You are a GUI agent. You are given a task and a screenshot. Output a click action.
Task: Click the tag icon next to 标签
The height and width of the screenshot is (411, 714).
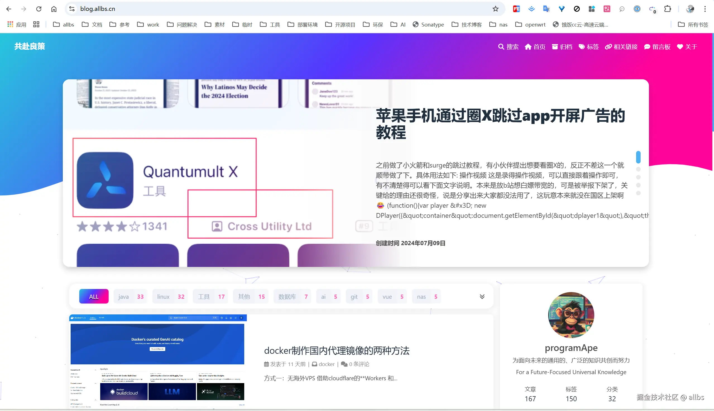pos(582,47)
